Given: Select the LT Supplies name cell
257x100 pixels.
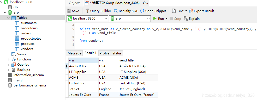Looking at the screenshot, I should (x=83, y=72).
